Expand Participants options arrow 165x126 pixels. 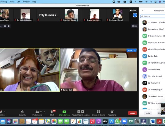45,112
